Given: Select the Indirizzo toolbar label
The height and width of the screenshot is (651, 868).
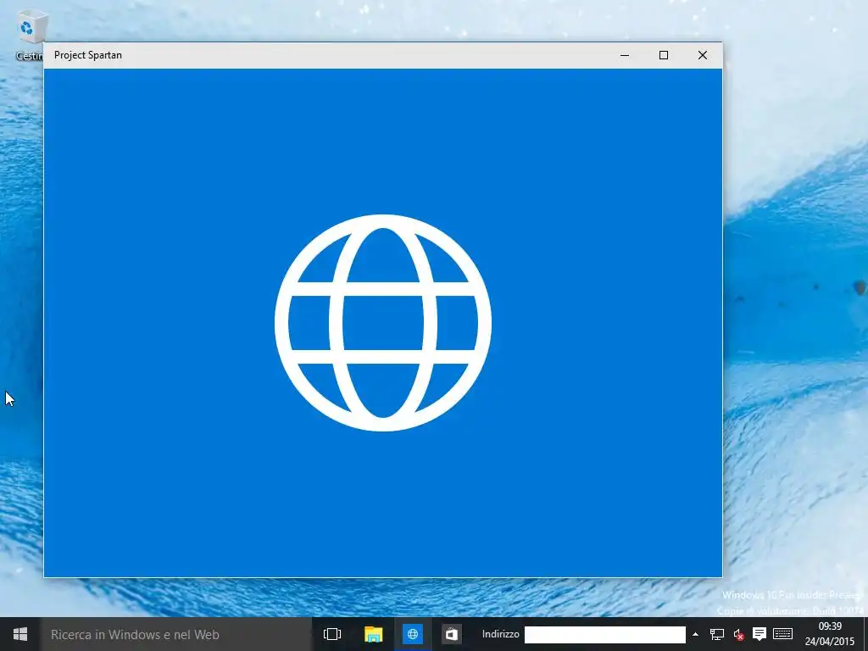Looking at the screenshot, I should 500,634.
